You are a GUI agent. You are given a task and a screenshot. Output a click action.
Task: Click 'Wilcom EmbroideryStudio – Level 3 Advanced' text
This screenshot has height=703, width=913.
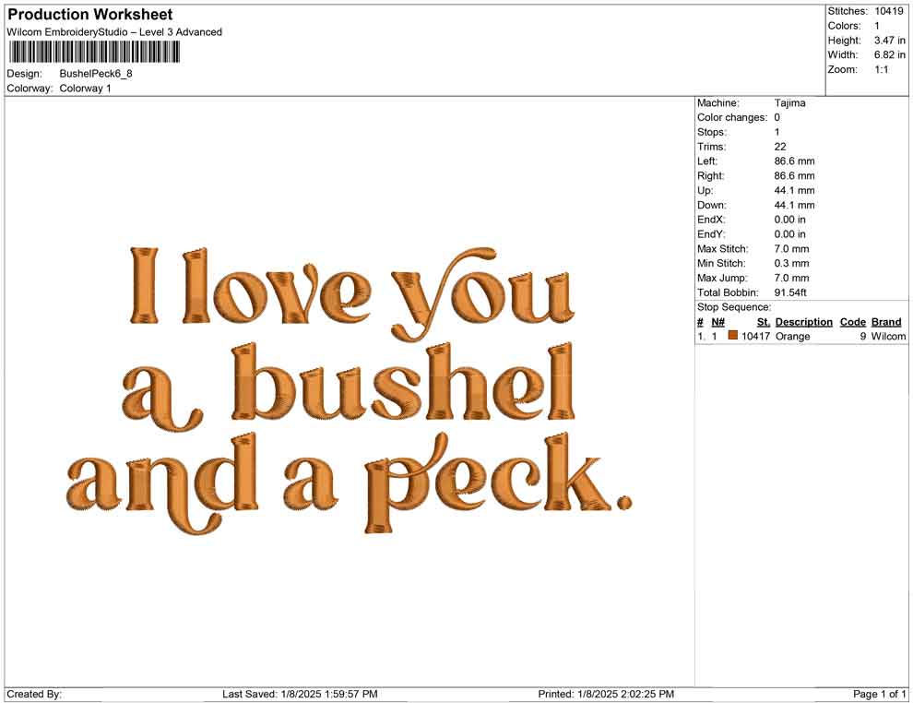114,32
